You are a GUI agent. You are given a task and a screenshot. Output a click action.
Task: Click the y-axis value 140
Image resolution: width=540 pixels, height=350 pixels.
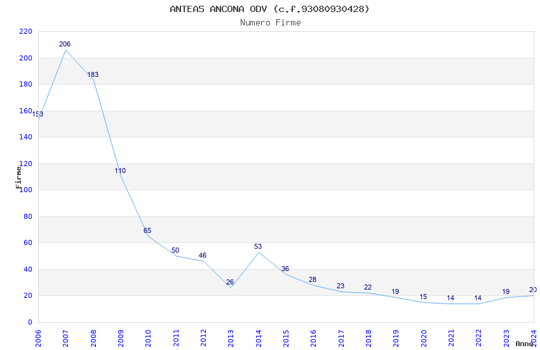26,137
